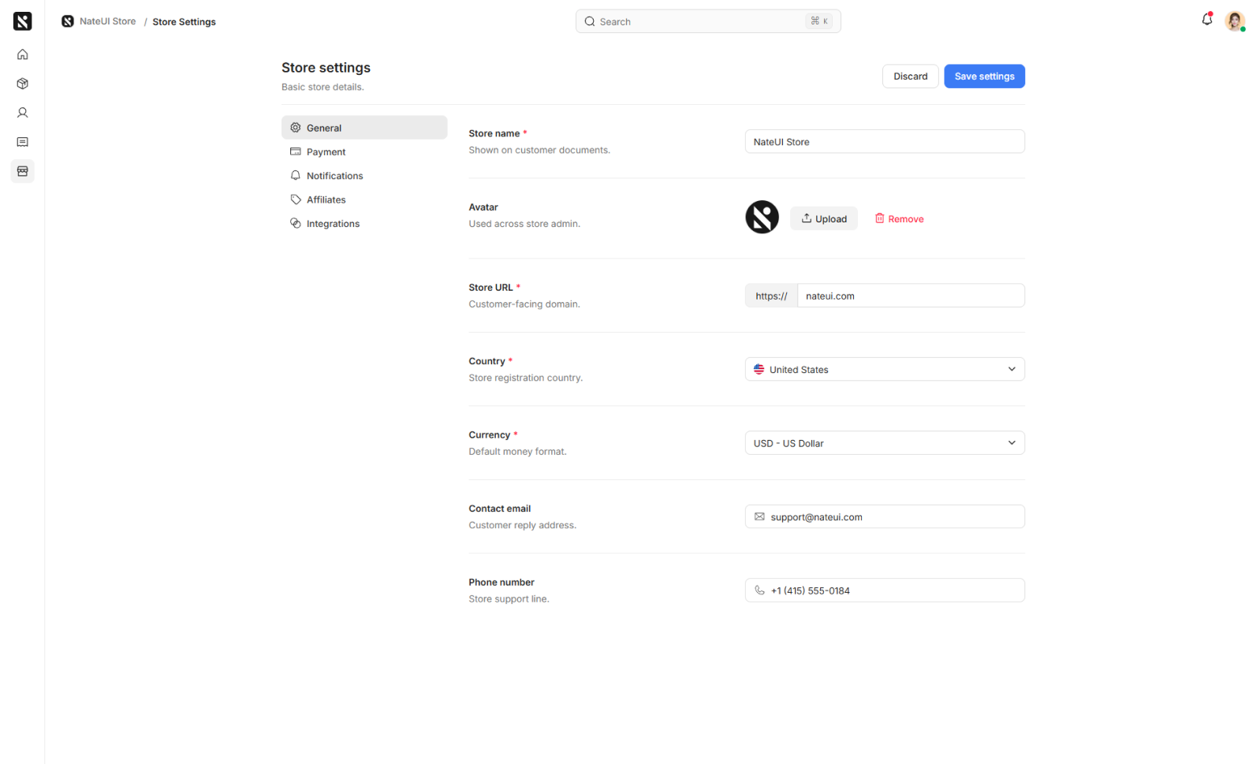Image resolution: width=1249 pixels, height=764 pixels.
Task: Click into the Phone number input
Action: point(885,591)
